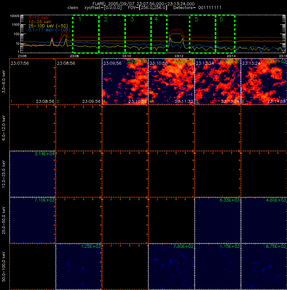Open the 3.0-6.0 keV image starting 23:10:56
This screenshot has width=287, height=290.
[x=171, y=81]
